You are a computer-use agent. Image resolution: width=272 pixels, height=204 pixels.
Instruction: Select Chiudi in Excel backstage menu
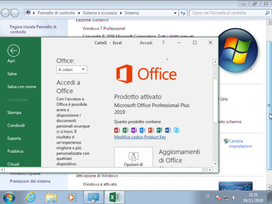(x=13, y=164)
